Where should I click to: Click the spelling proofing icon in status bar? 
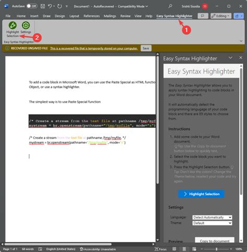point(40,249)
